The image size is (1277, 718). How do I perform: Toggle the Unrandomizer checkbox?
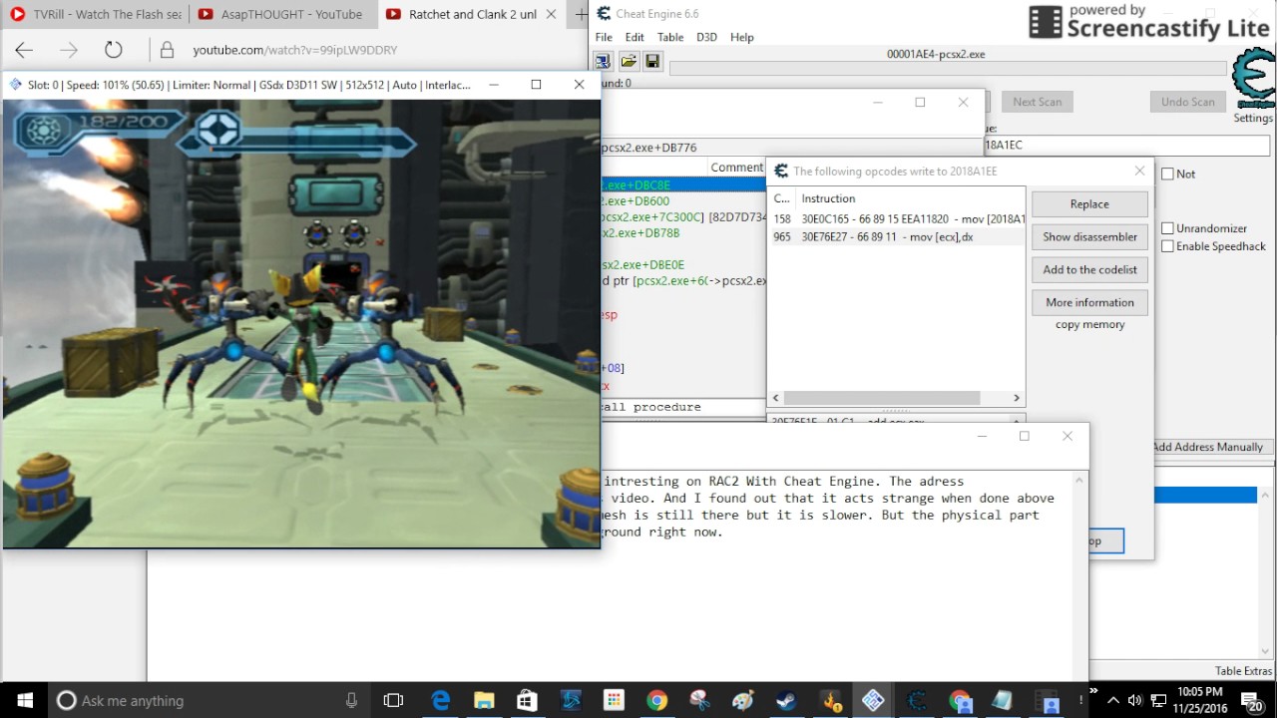(1167, 228)
